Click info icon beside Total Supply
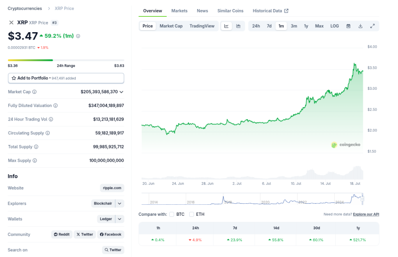This screenshot has width=398, height=257. (x=36, y=147)
